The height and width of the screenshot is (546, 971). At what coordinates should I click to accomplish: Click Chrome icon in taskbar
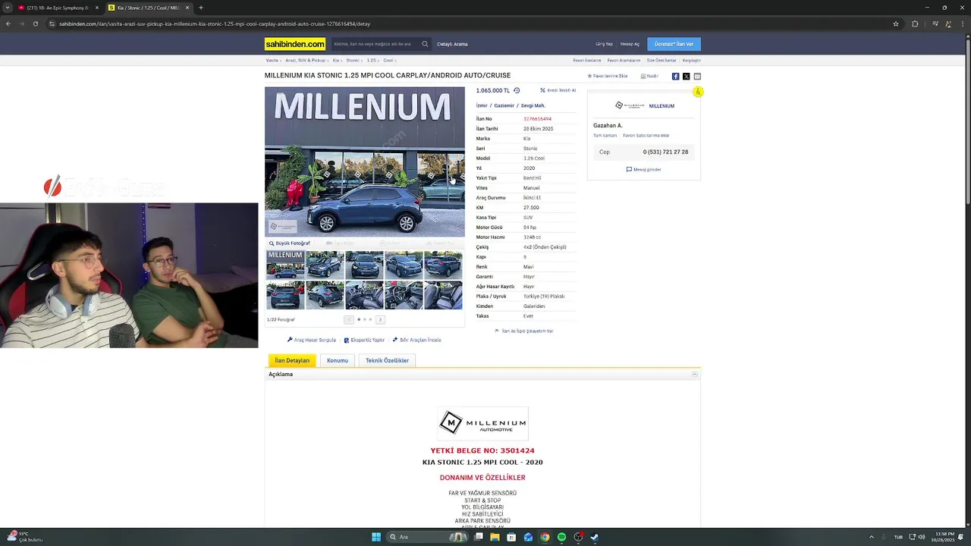[x=545, y=537]
